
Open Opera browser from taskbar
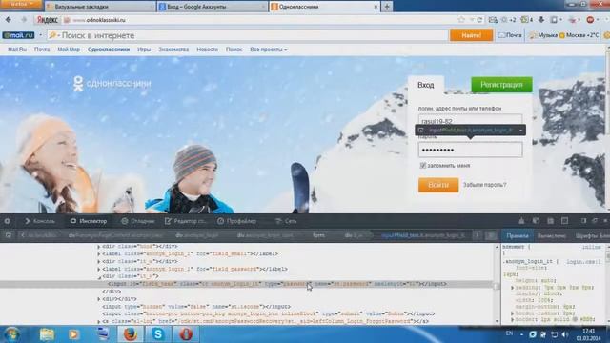pos(186,334)
